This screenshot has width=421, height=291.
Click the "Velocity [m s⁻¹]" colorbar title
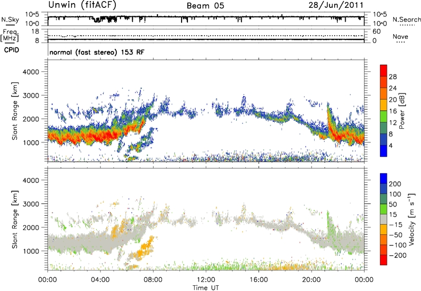(x=412, y=219)
